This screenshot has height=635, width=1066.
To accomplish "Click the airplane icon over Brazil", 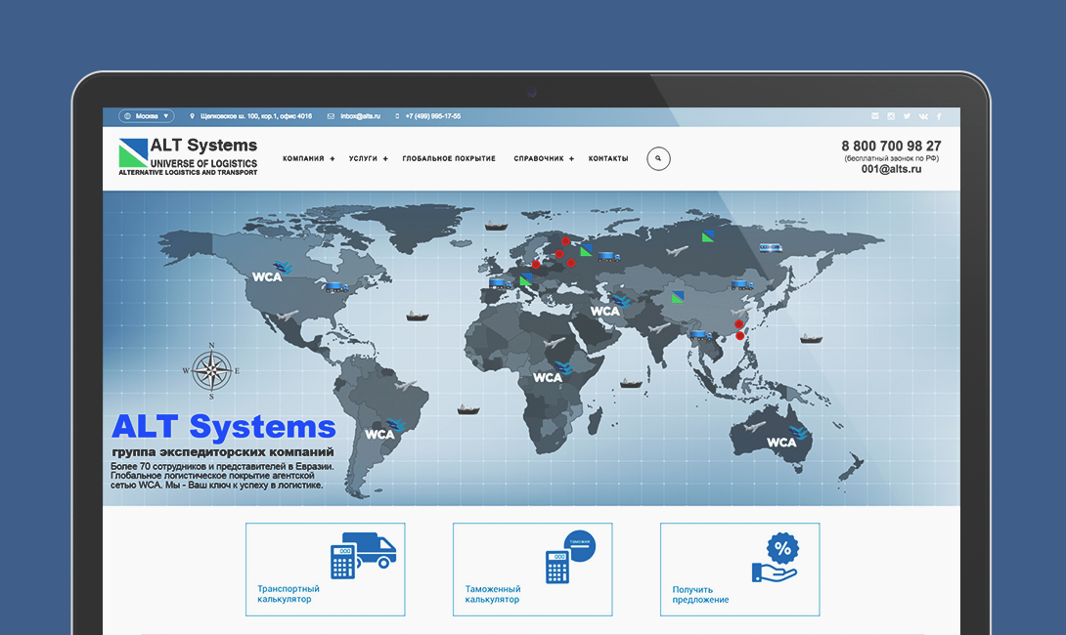I will [405, 386].
